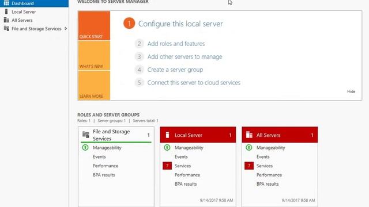Click the step 5 number circle
The image size is (369, 207).
(139, 83)
